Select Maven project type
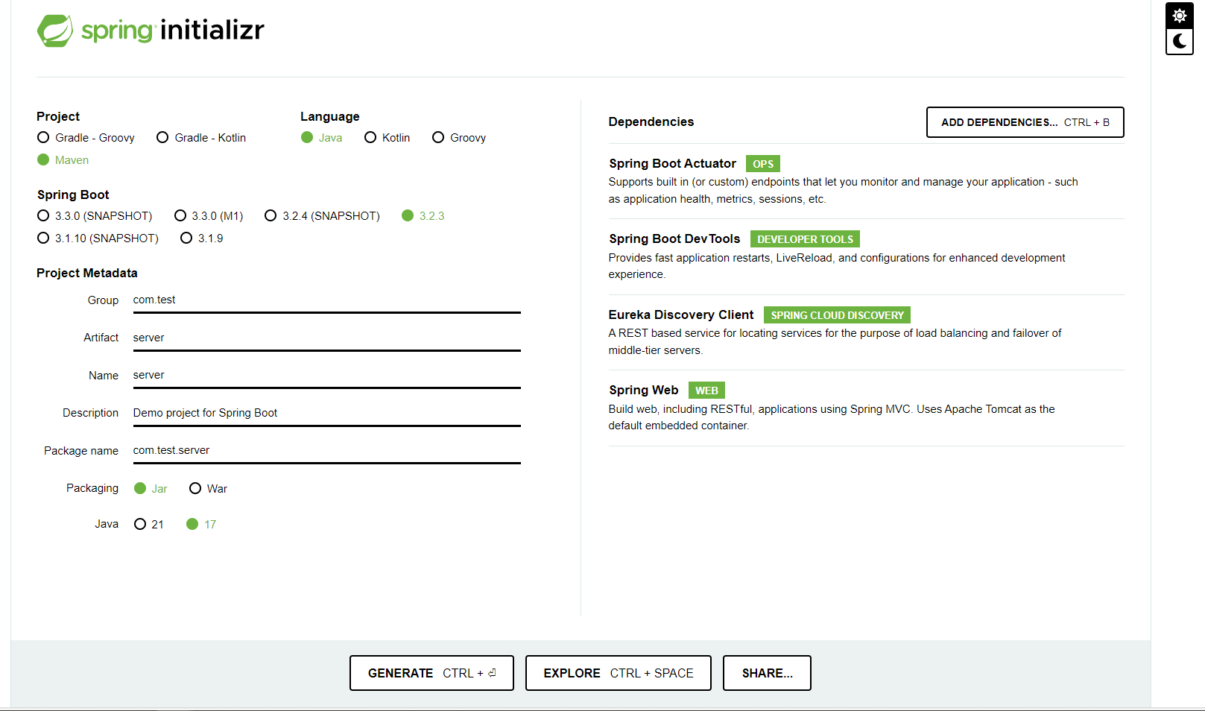 pos(63,160)
